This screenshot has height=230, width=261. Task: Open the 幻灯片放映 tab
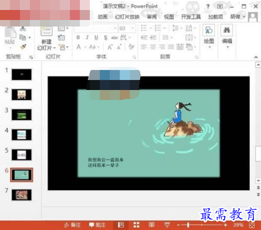click(x=127, y=16)
